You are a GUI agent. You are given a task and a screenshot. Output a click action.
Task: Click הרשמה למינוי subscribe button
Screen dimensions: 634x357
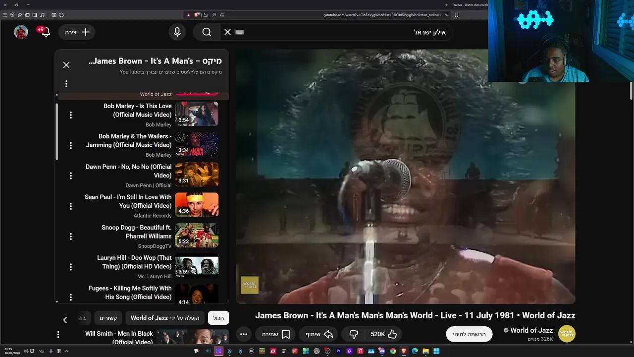(x=469, y=334)
